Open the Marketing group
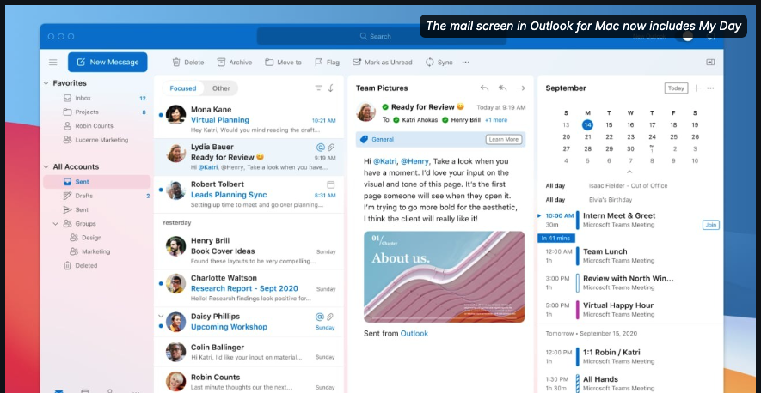Image resolution: width=761 pixels, height=393 pixels. pos(95,252)
